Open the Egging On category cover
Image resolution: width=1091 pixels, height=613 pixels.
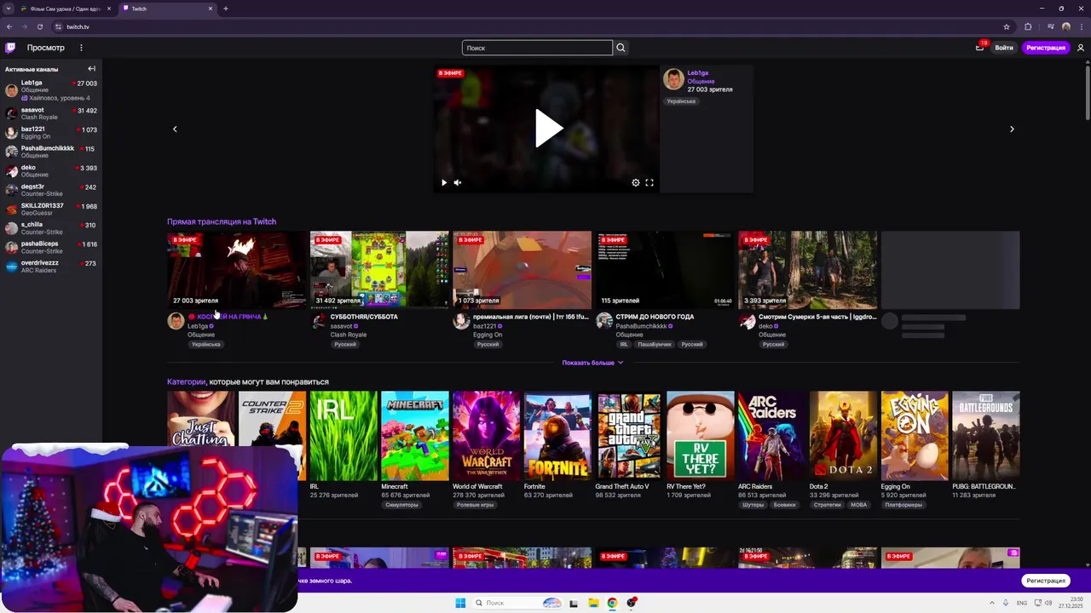[x=915, y=435]
